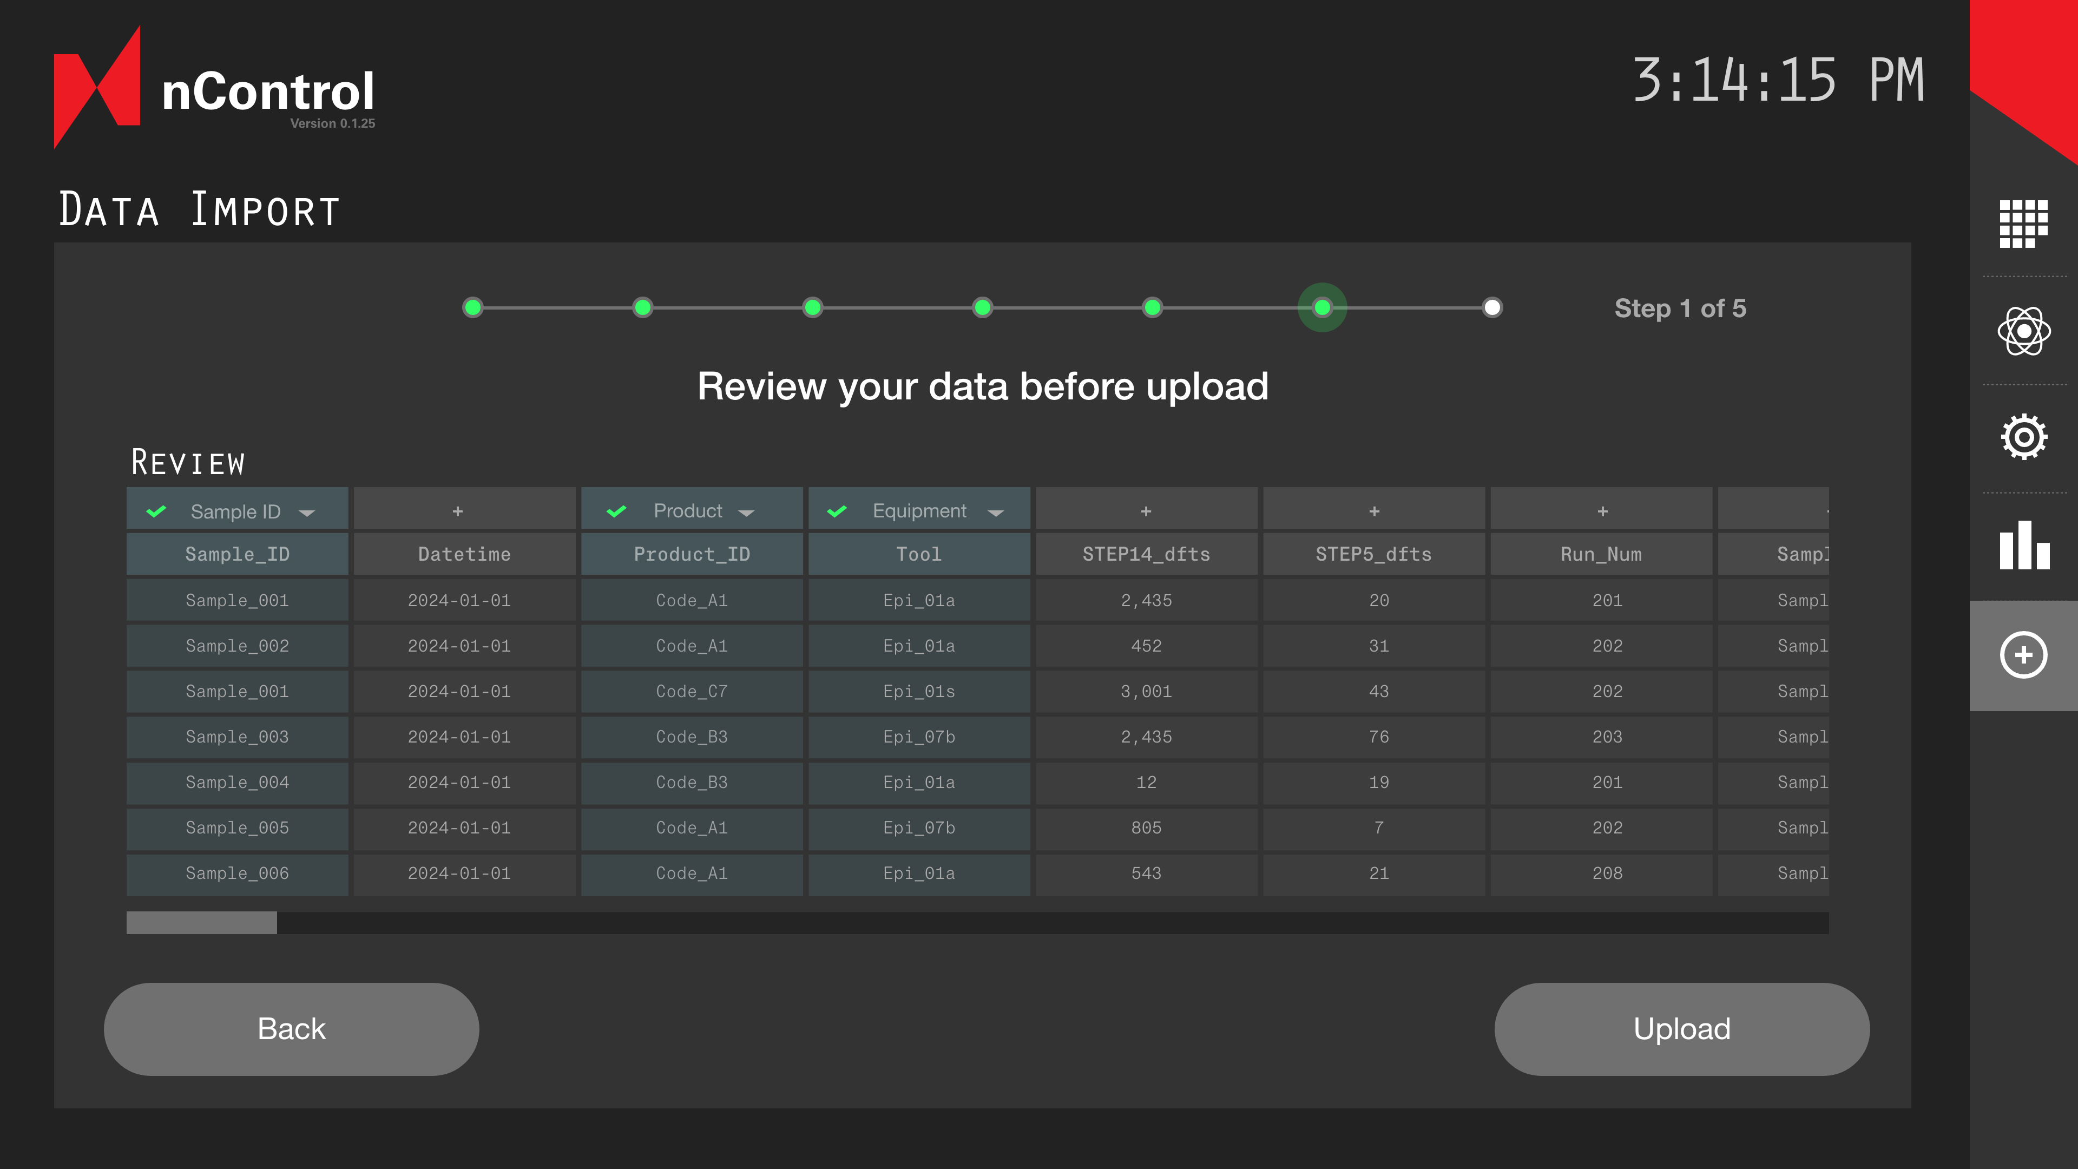Image resolution: width=2078 pixels, height=1169 pixels.
Task: Toggle green checkmark on Product mapping
Action: 617,511
